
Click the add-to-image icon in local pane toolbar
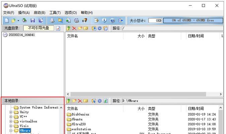[x=94, y=101]
